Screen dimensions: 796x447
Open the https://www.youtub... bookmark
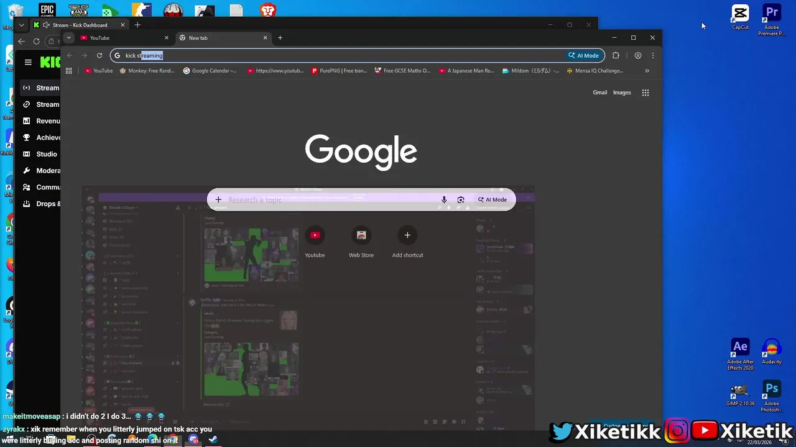click(275, 71)
